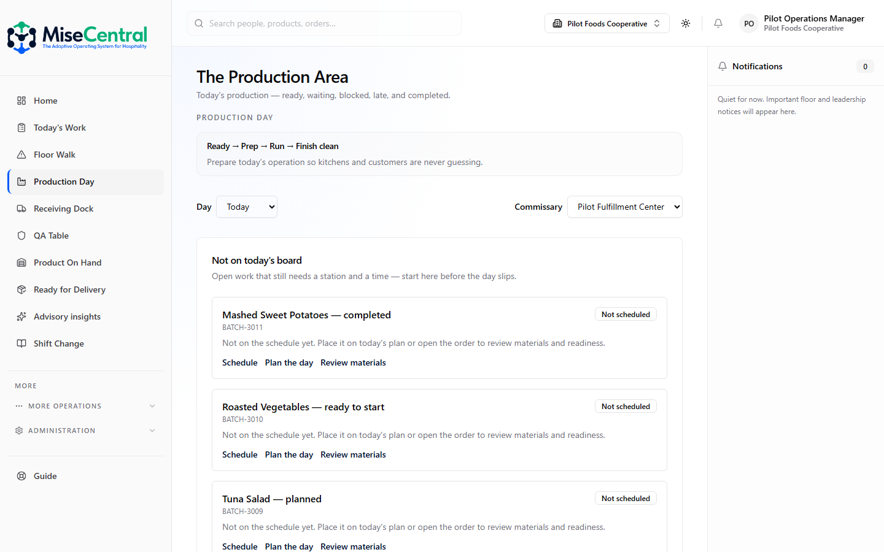Open Shift Change page
884x552 pixels.
[x=86, y=343]
